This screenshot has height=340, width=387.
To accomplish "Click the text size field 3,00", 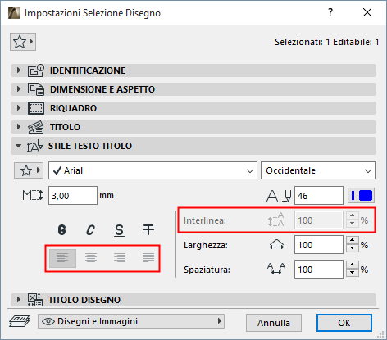I will (x=73, y=196).
